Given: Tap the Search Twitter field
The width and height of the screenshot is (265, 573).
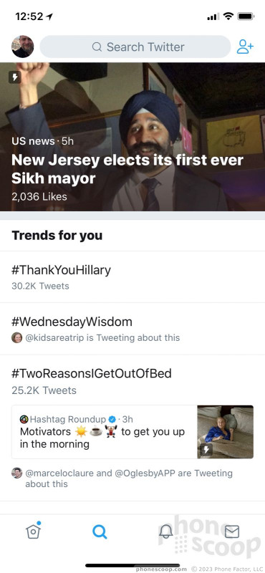Looking at the screenshot, I should pyautogui.click(x=135, y=47).
